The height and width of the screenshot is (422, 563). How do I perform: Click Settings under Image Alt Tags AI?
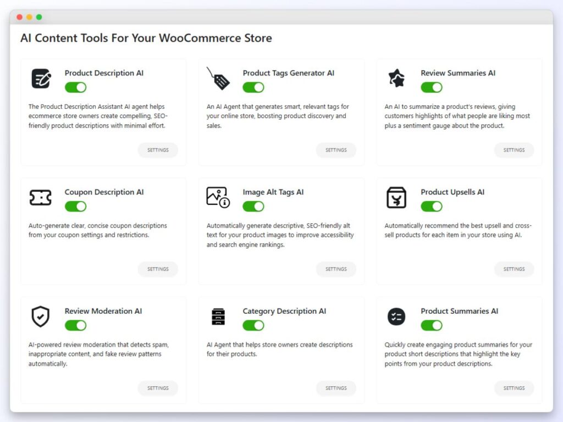coord(336,269)
